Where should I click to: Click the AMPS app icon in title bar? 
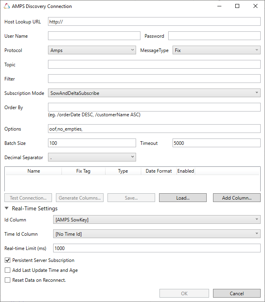[6, 6]
